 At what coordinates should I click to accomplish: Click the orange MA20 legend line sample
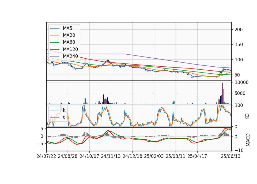(55, 35)
